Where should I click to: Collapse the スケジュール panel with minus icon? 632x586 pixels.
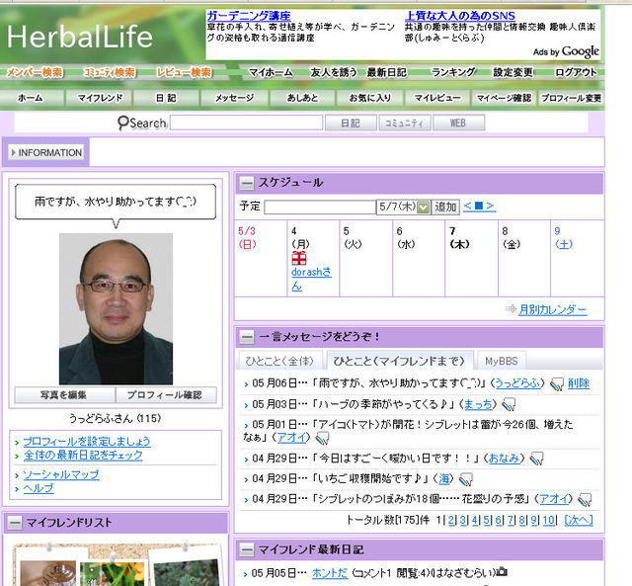[x=246, y=183]
